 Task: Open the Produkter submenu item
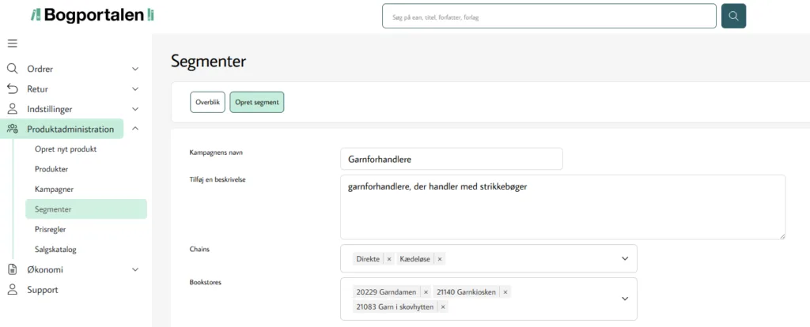tap(51, 169)
